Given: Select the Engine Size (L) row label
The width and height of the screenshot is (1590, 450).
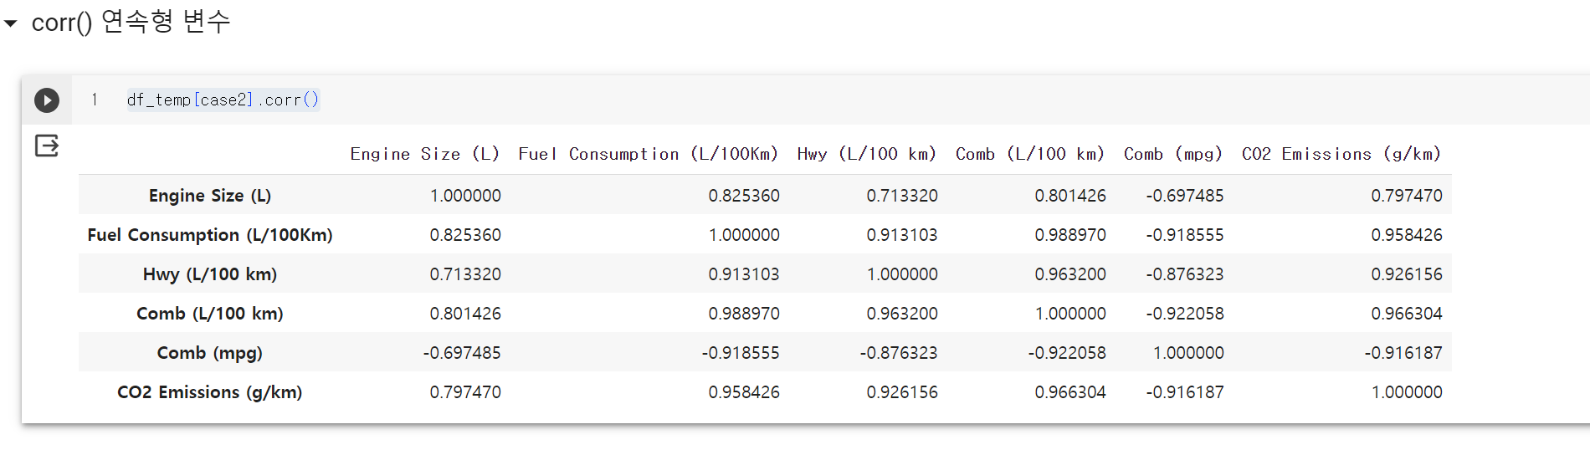Looking at the screenshot, I should pos(210,196).
